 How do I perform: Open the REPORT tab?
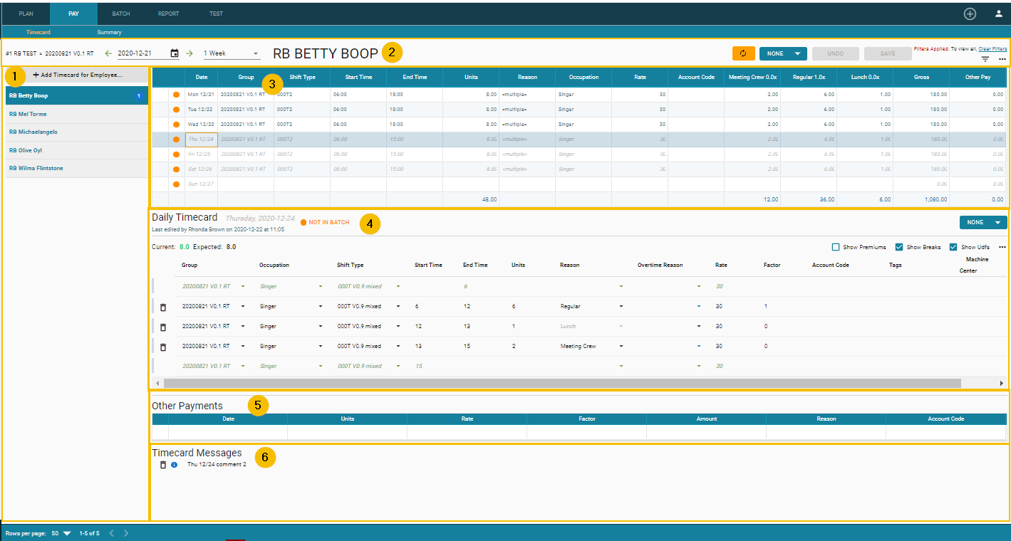pos(169,14)
